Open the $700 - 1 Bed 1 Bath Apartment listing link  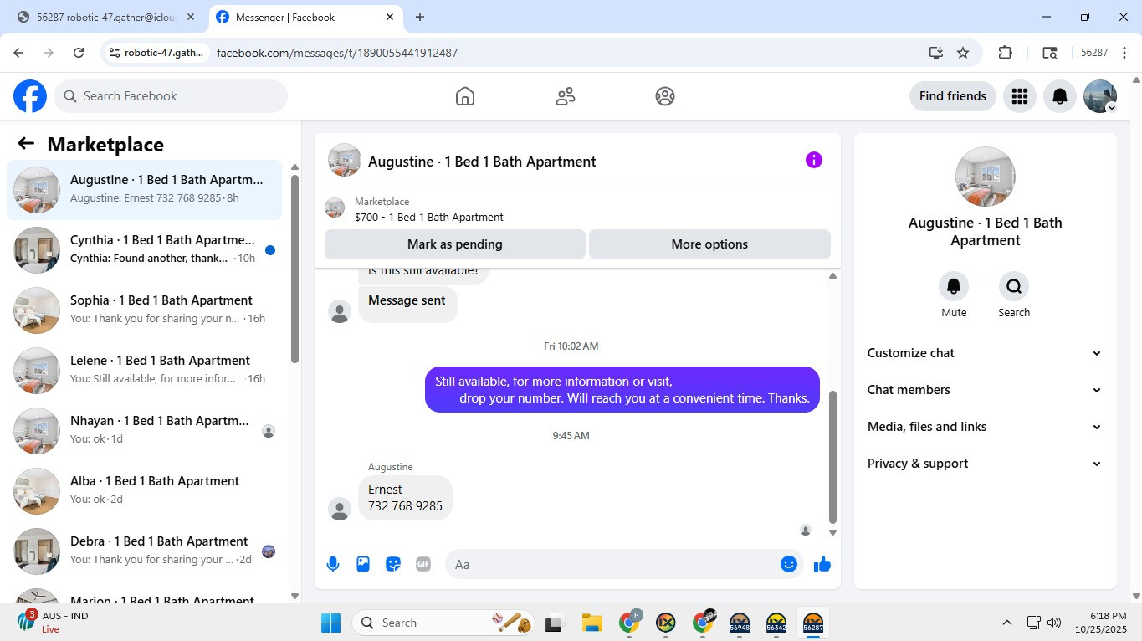click(429, 217)
